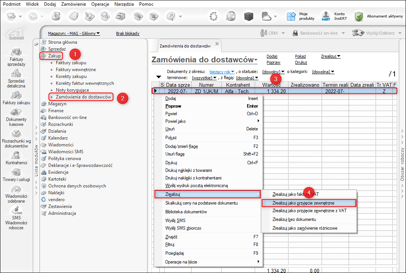
Task: Click Abonament aktywny shield icon
Action: pyautogui.click(x=358, y=16)
